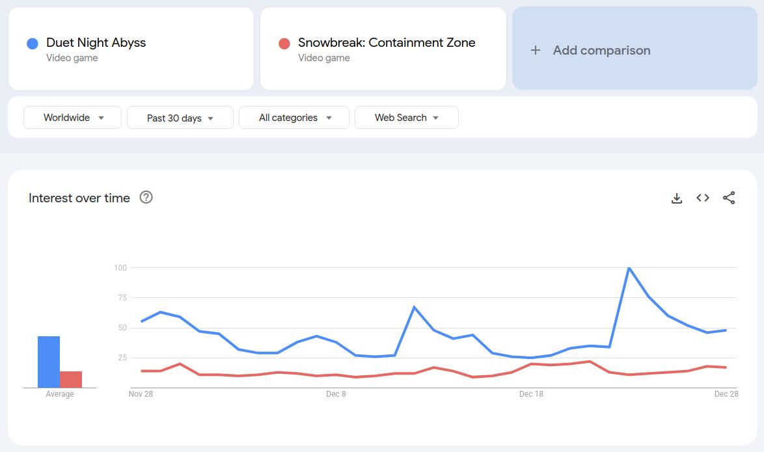Click the red dot beside Snowbreak
The height and width of the screenshot is (452, 764).
tap(284, 44)
